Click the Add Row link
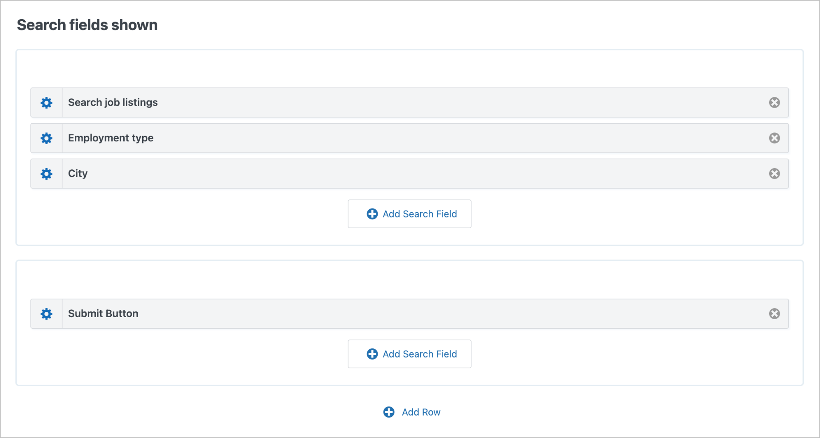 (x=420, y=412)
